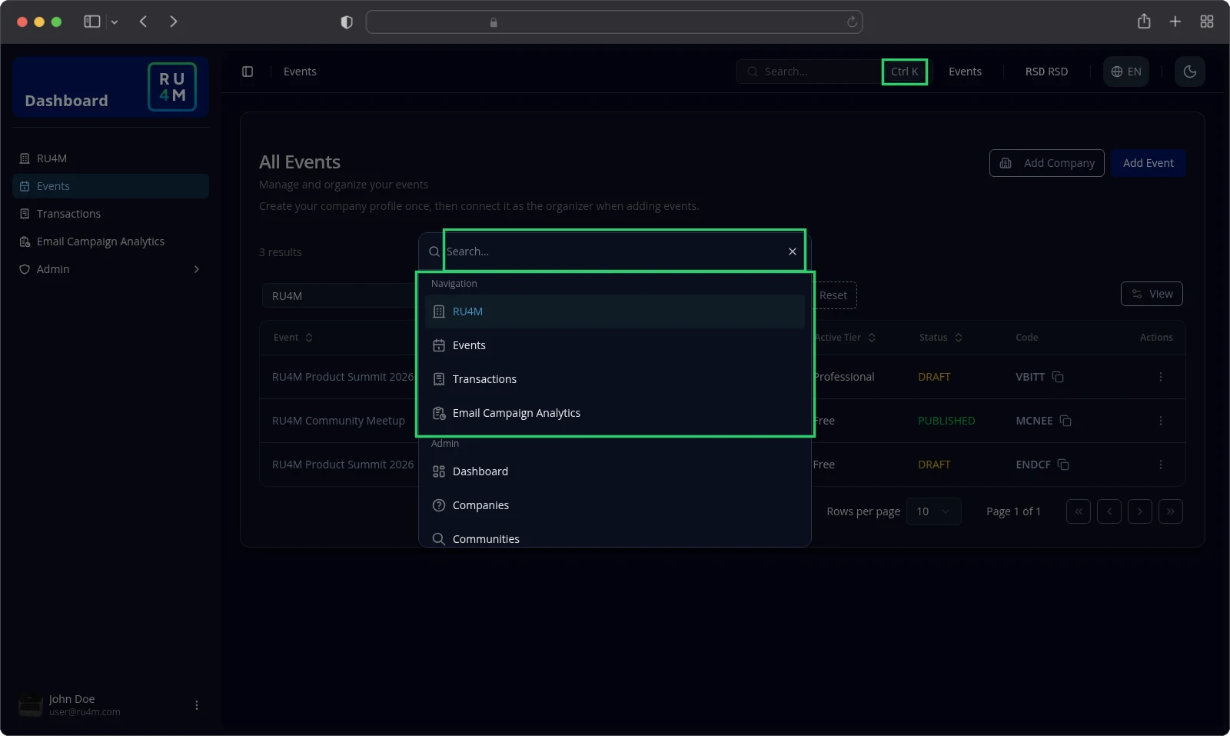Close the command palette with X
Viewport: 1230px width, 736px height.
[793, 251]
